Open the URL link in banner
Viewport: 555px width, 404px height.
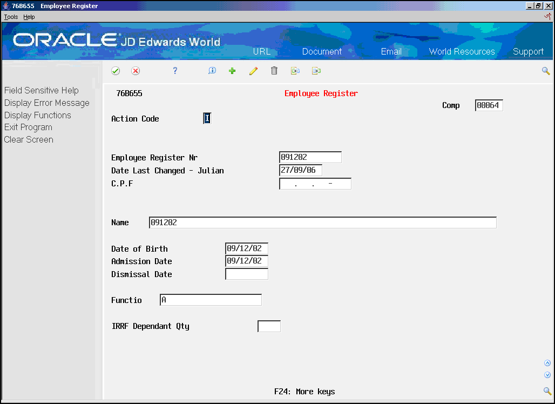pos(261,51)
